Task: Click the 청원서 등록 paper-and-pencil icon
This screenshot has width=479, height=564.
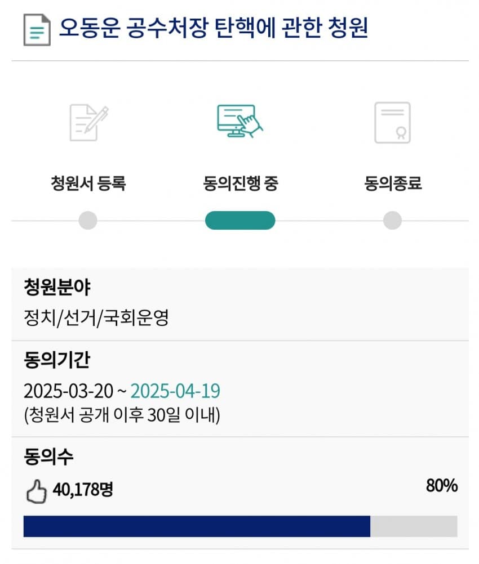Action: (x=88, y=122)
